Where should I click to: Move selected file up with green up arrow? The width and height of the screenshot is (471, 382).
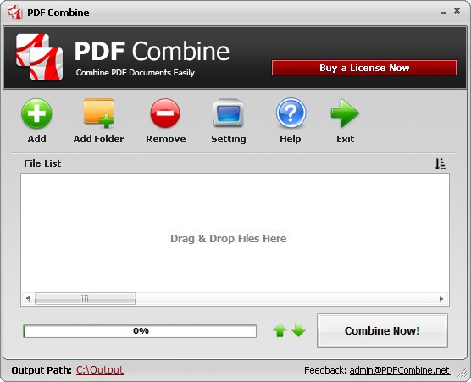click(x=280, y=330)
